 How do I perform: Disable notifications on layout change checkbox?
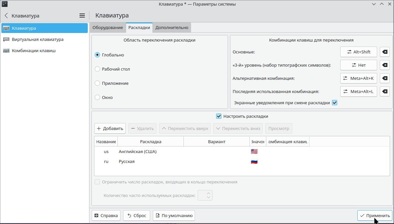[x=335, y=103]
